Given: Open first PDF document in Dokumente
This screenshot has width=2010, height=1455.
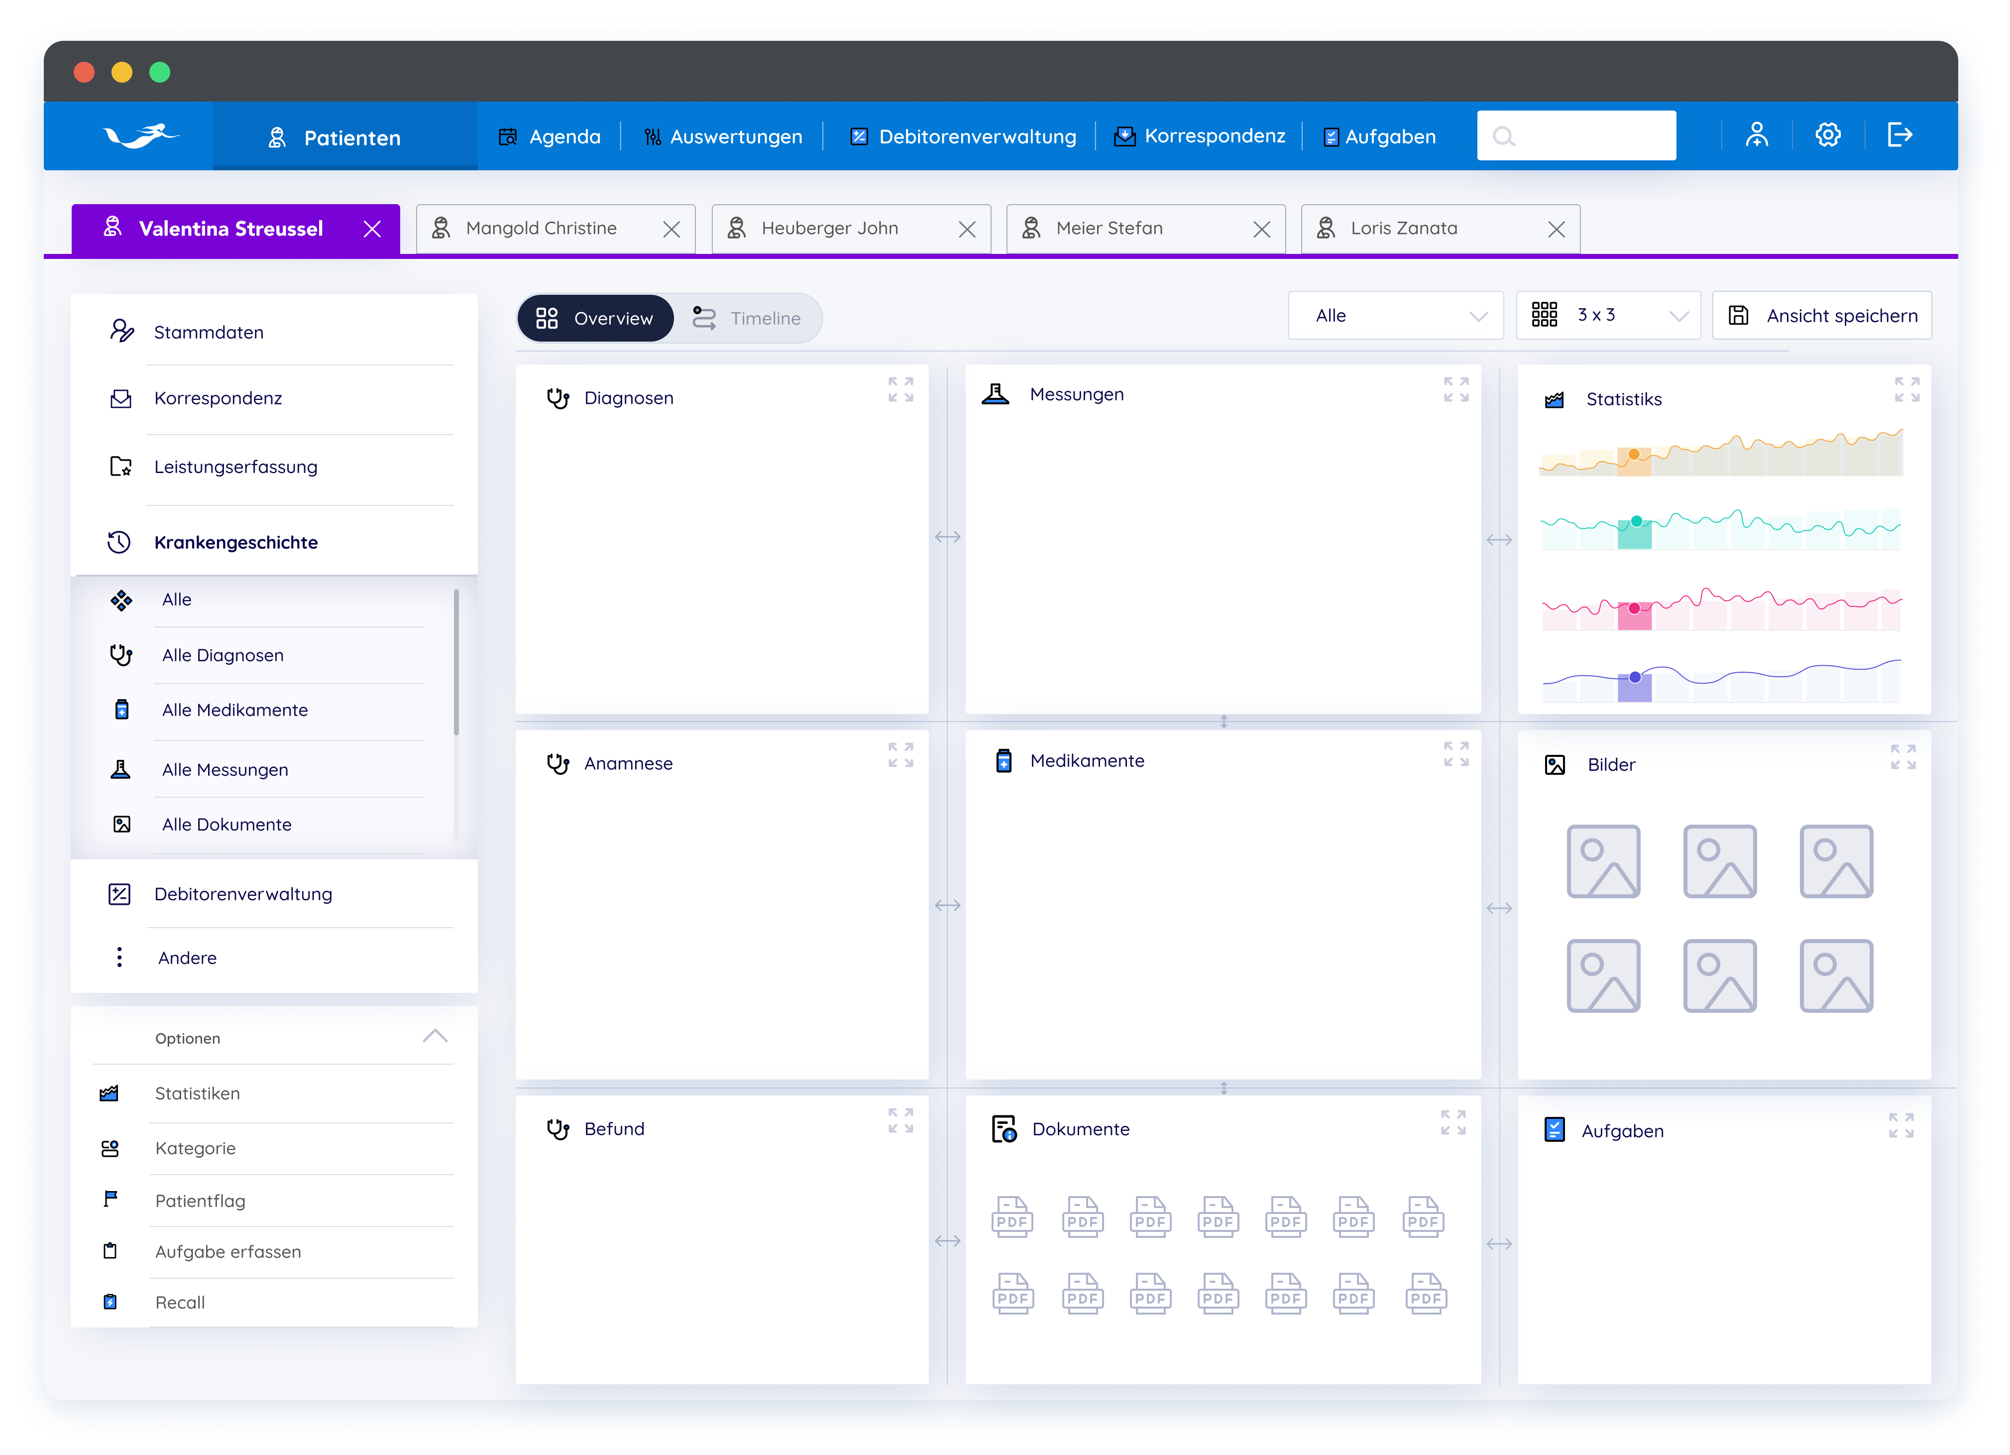Looking at the screenshot, I should [x=1011, y=1216].
